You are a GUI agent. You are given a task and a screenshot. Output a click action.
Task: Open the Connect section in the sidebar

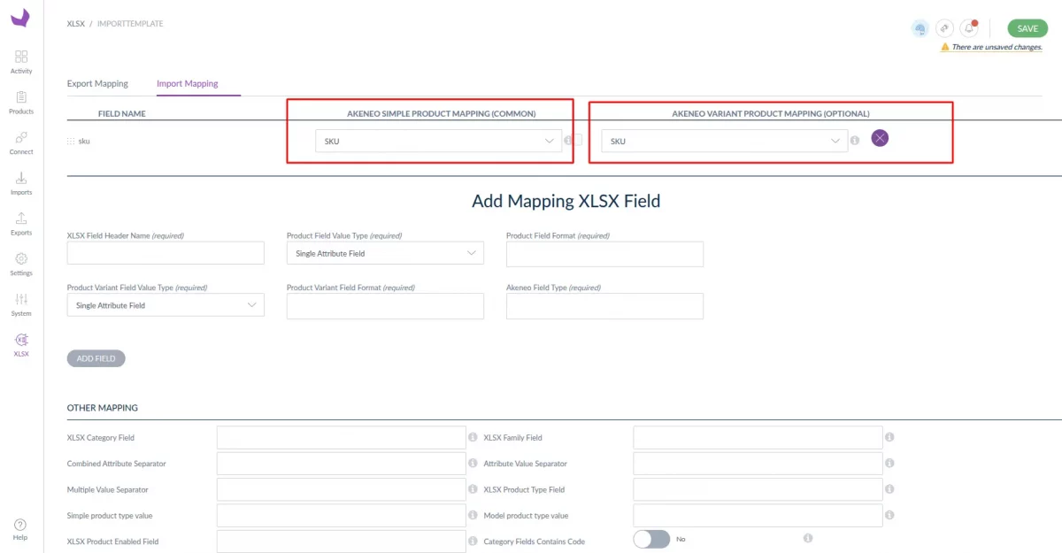[21, 142]
